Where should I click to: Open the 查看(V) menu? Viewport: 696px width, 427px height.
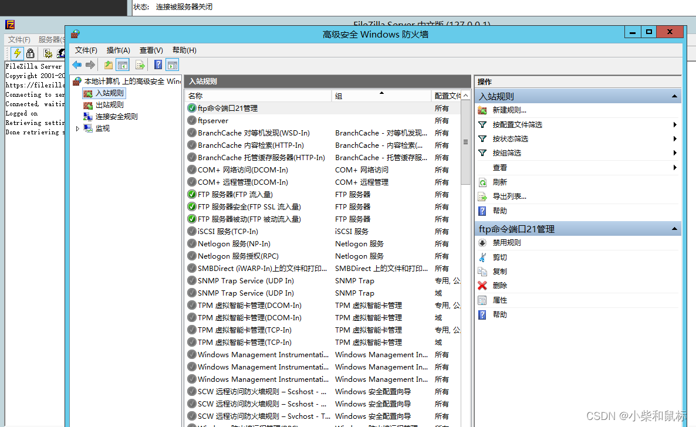[x=151, y=50]
